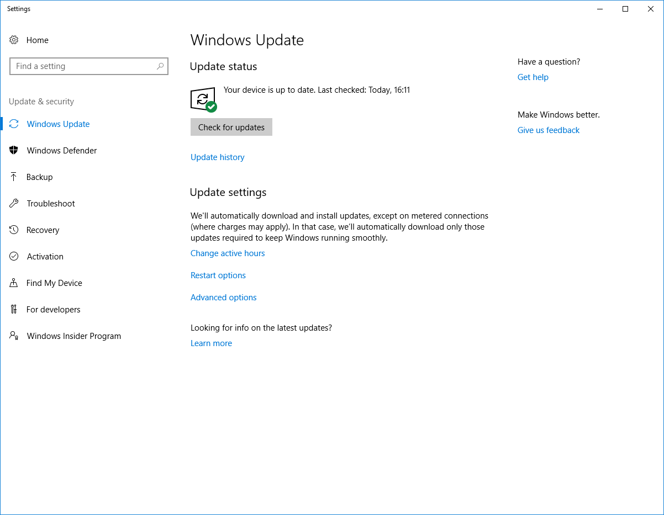Click the Activation checkmark circle icon

click(x=14, y=256)
